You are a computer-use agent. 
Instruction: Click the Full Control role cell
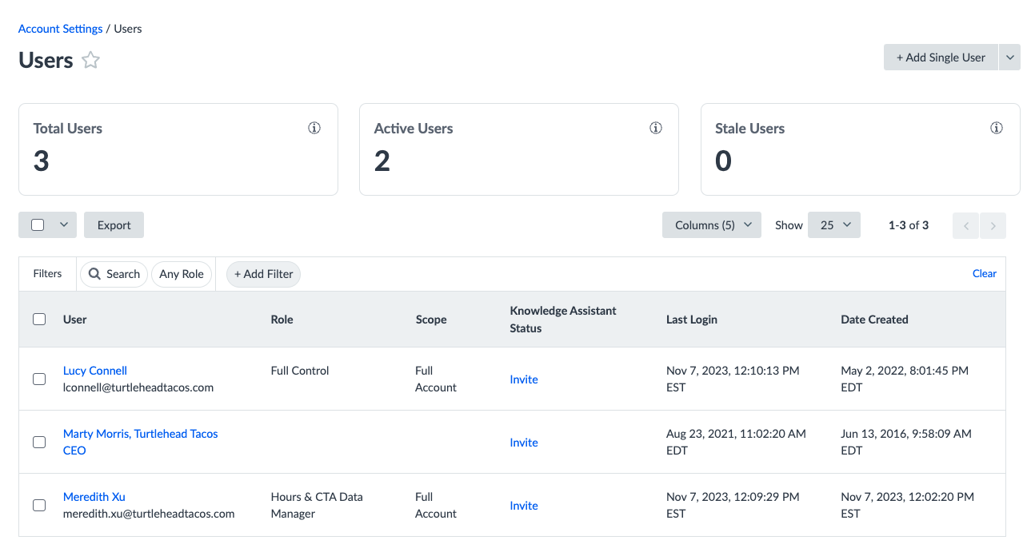coord(300,371)
